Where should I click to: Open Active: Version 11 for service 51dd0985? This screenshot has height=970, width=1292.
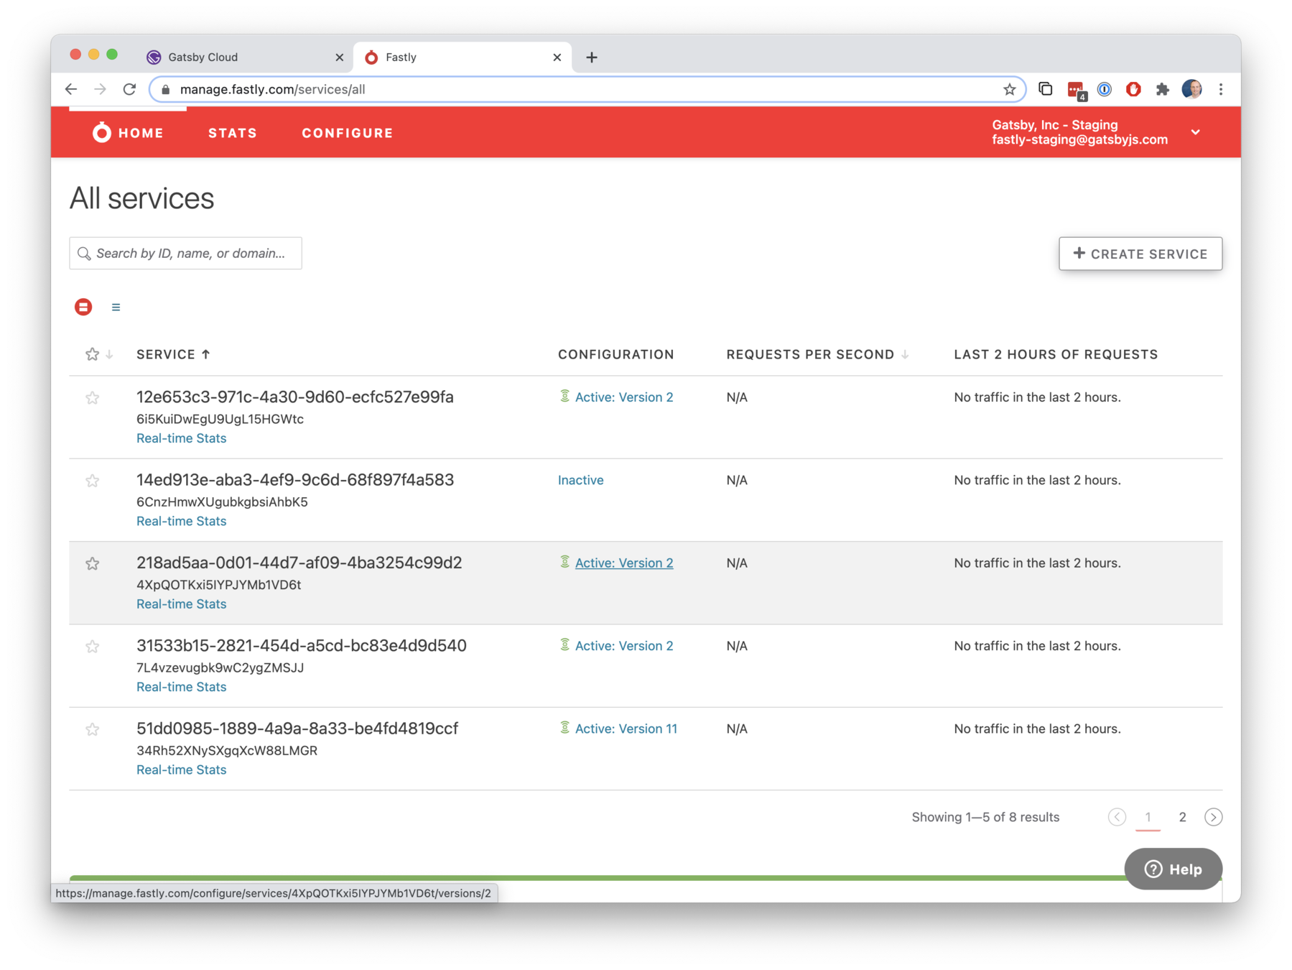[626, 729]
